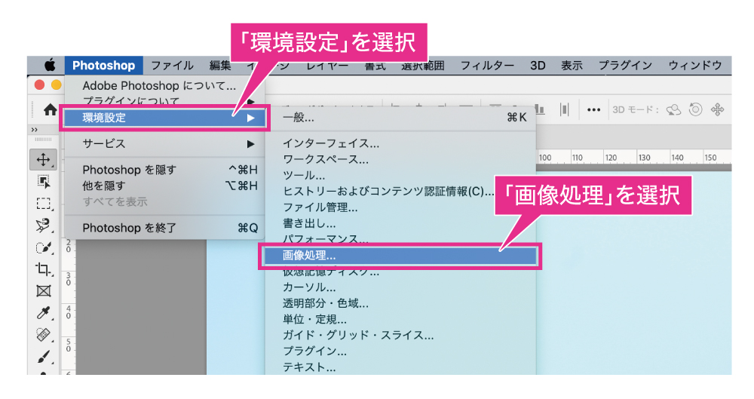
Task: Select the Move tool
Action: click(x=43, y=159)
